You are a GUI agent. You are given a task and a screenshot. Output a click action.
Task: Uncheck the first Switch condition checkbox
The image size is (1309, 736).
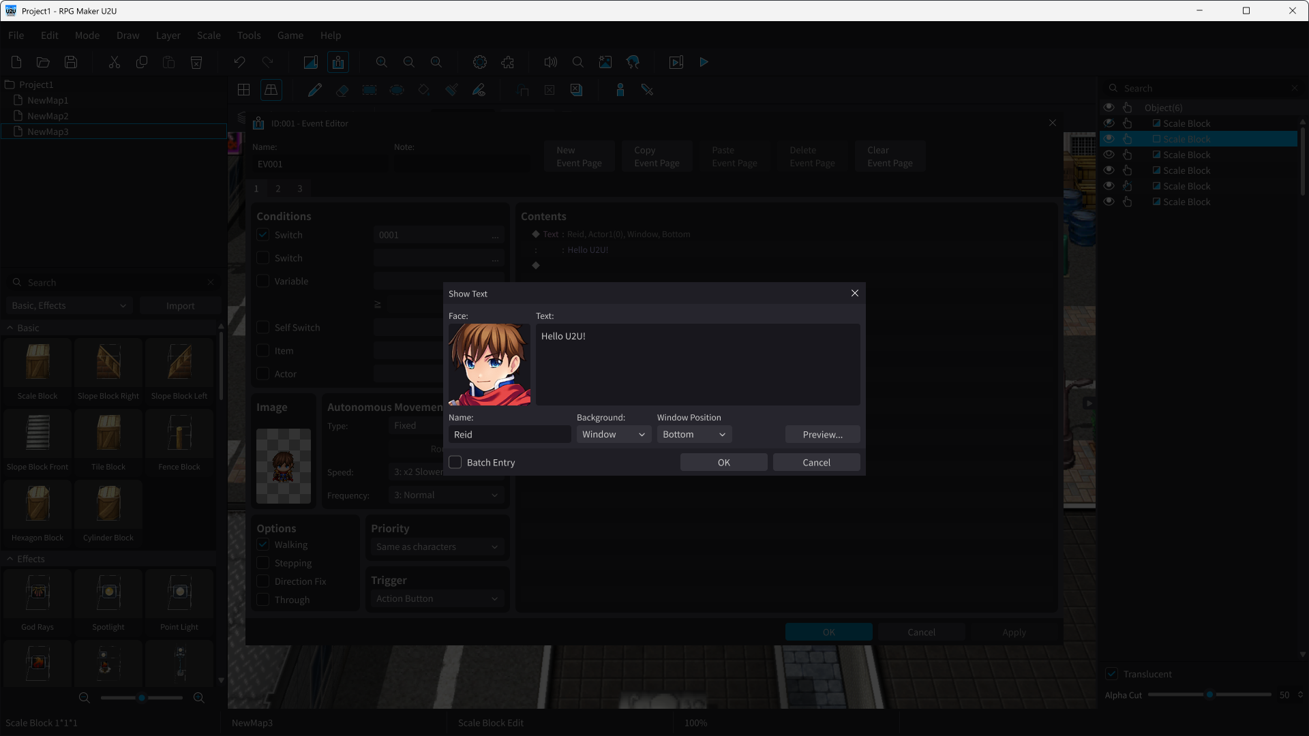(263, 234)
